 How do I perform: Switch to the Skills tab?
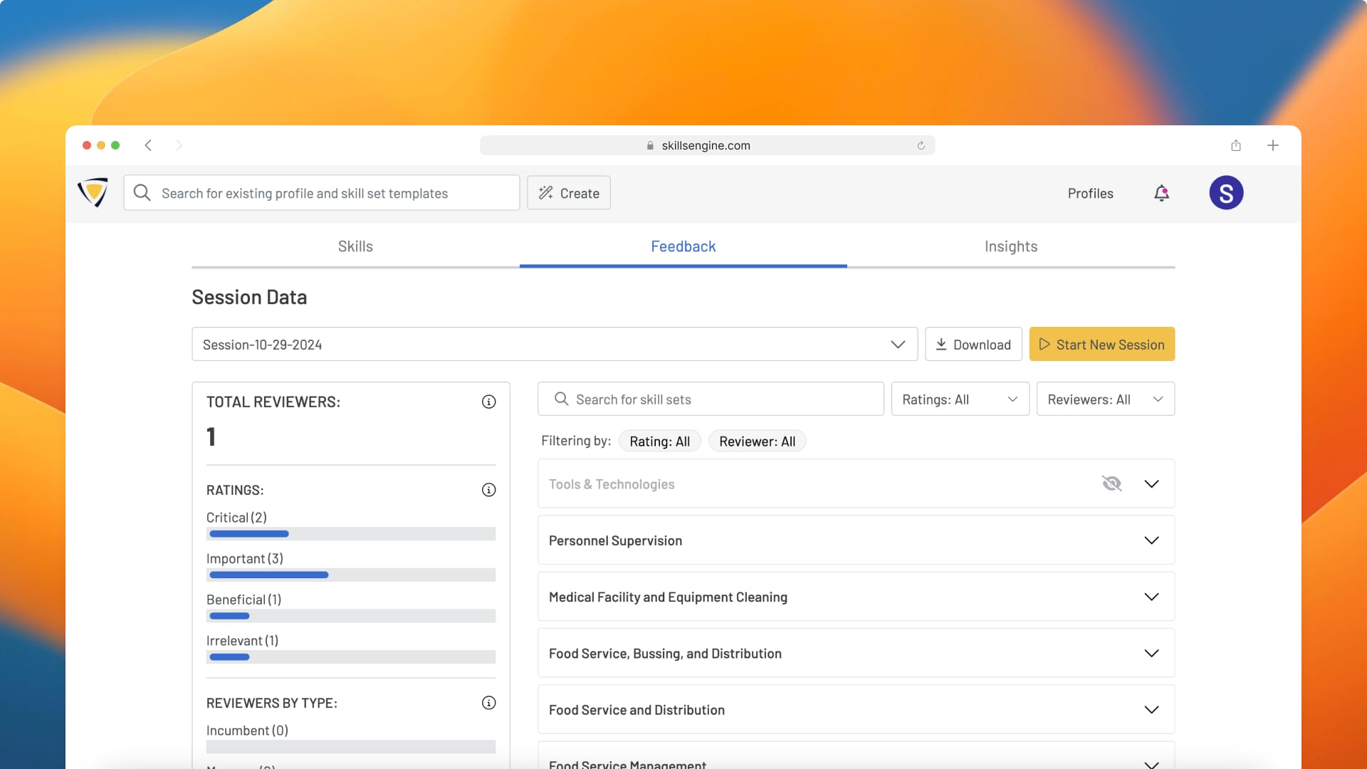(x=355, y=246)
